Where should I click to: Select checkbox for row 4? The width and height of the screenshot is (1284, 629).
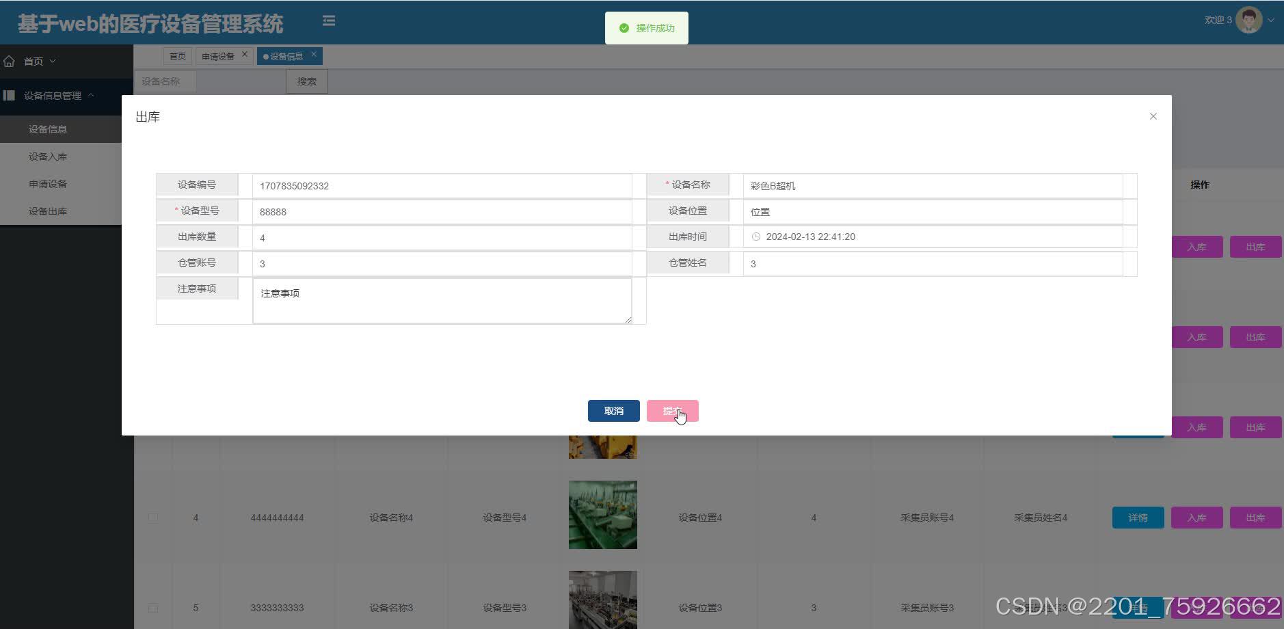tap(153, 518)
